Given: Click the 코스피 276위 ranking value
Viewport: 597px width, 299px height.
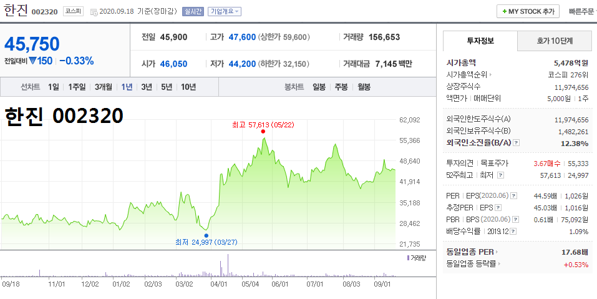Looking at the screenshot, I should 568,75.
